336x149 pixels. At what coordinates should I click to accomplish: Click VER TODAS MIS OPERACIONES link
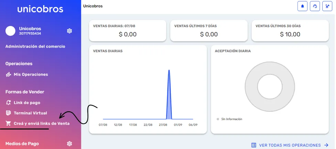point(290,145)
